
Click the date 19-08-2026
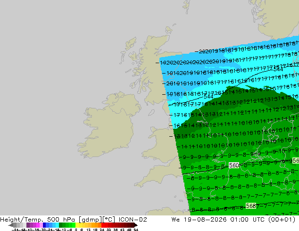pos(205,220)
